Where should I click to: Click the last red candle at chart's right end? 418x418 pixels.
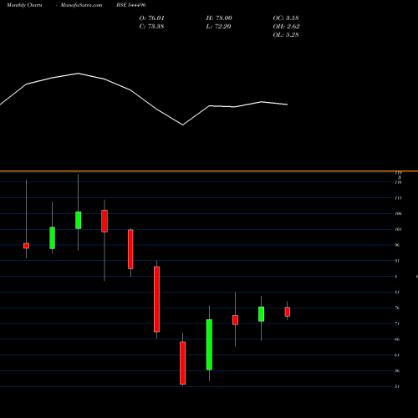tap(288, 312)
